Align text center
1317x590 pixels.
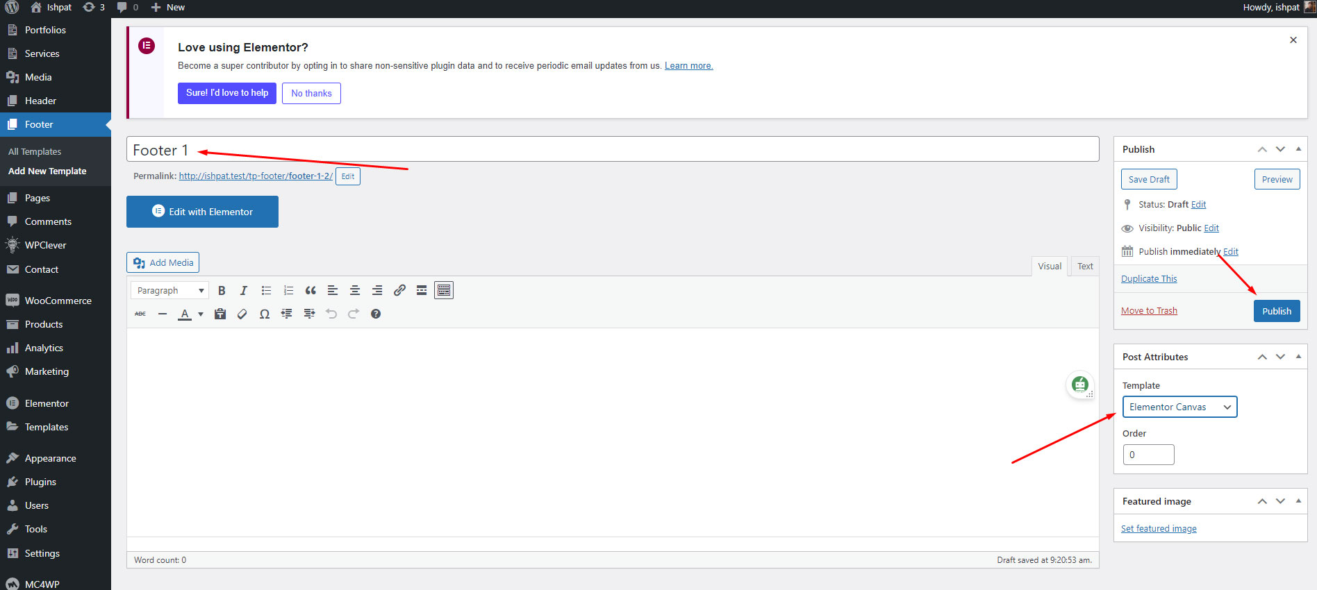coord(355,290)
